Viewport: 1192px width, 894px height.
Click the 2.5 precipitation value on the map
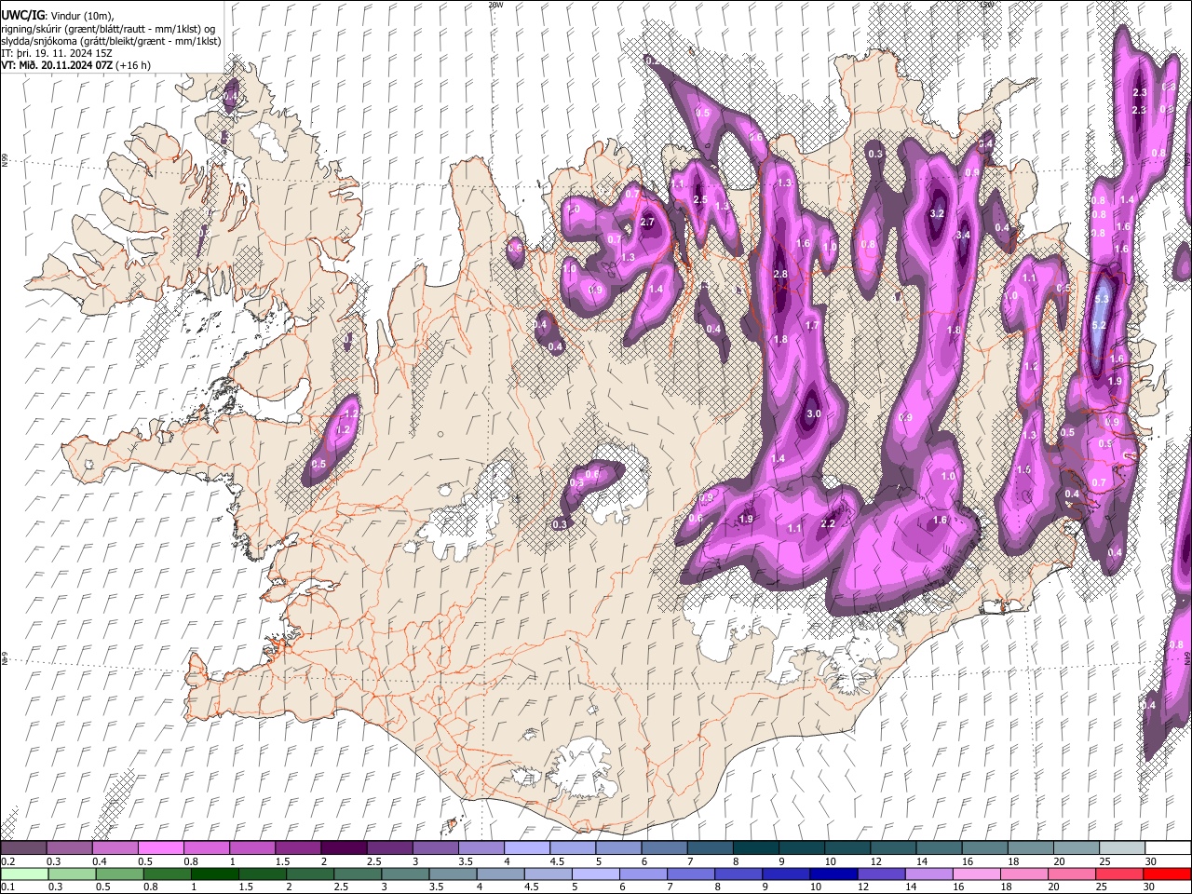pos(700,200)
